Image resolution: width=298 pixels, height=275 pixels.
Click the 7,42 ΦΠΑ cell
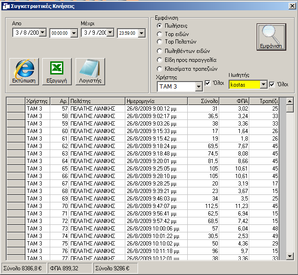tap(234, 221)
